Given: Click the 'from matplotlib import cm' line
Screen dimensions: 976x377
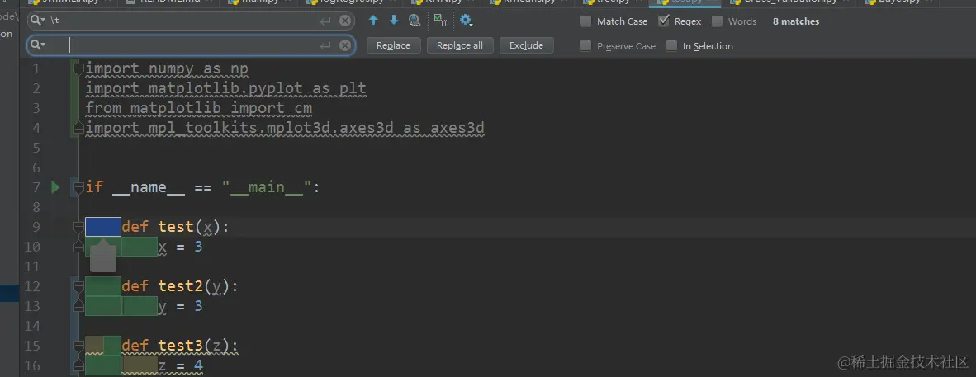Looking at the screenshot, I should (x=198, y=107).
